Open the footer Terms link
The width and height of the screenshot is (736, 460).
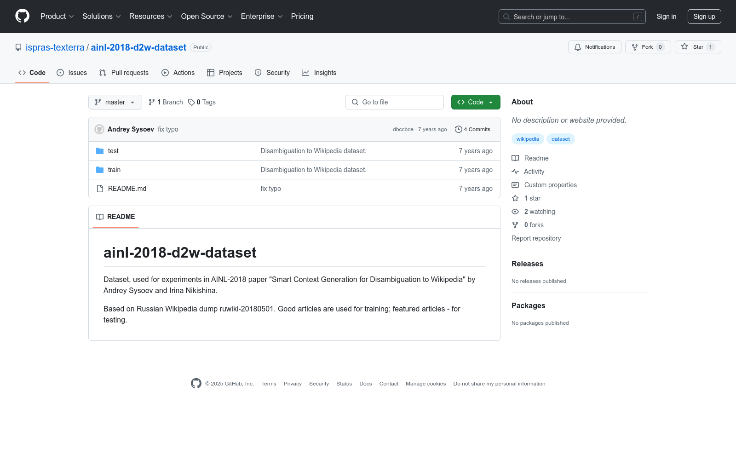[269, 384]
